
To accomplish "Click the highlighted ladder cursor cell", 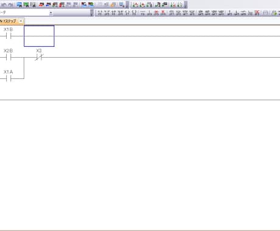I will (x=39, y=36).
